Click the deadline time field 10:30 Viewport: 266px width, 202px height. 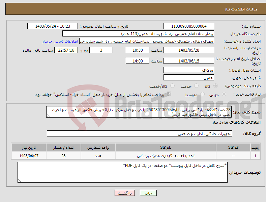point(138,50)
